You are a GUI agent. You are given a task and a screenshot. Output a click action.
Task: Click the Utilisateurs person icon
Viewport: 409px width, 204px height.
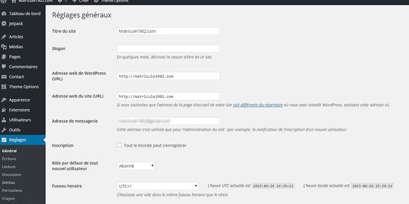click(x=4, y=120)
